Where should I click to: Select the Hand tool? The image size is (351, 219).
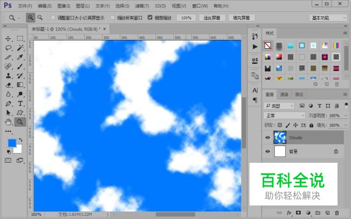[x=8, y=122]
